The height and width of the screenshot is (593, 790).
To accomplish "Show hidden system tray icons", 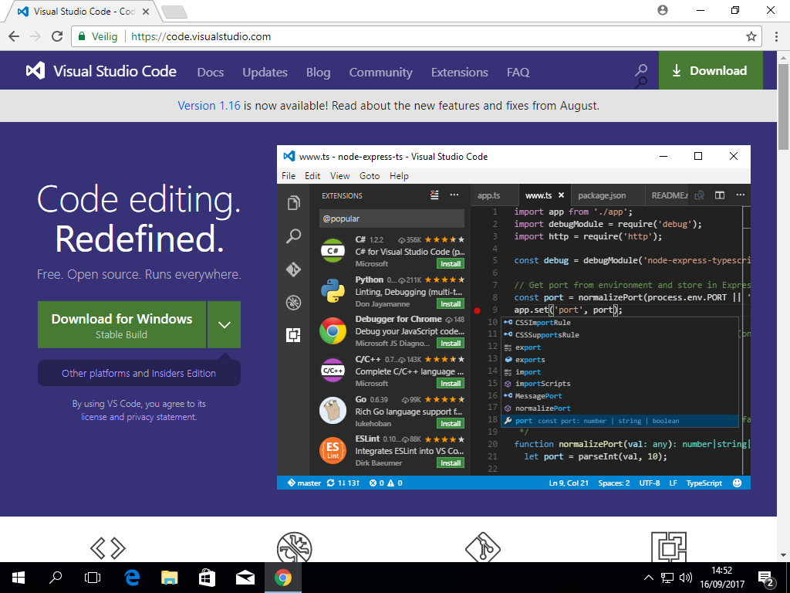I will [648, 578].
